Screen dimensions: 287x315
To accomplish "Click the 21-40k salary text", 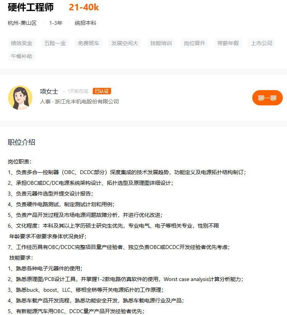I will 84,7.
